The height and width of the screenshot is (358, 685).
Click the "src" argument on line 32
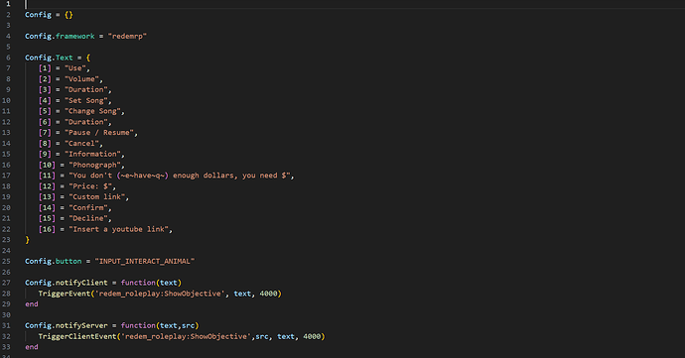point(262,336)
